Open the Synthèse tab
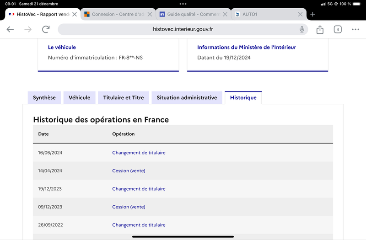 pyautogui.click(x=44, y=97)
